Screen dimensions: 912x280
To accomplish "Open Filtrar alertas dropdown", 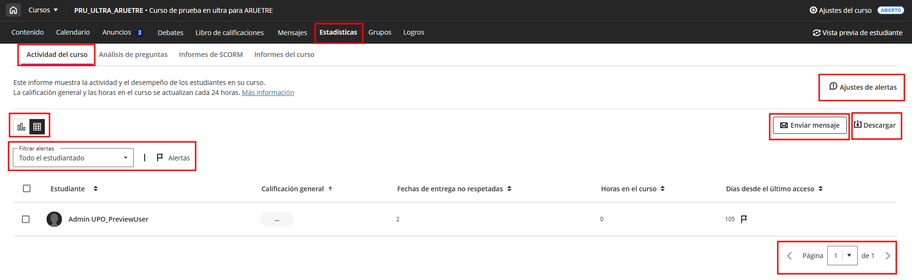I will pyautogui.click(x=73, y=158).
